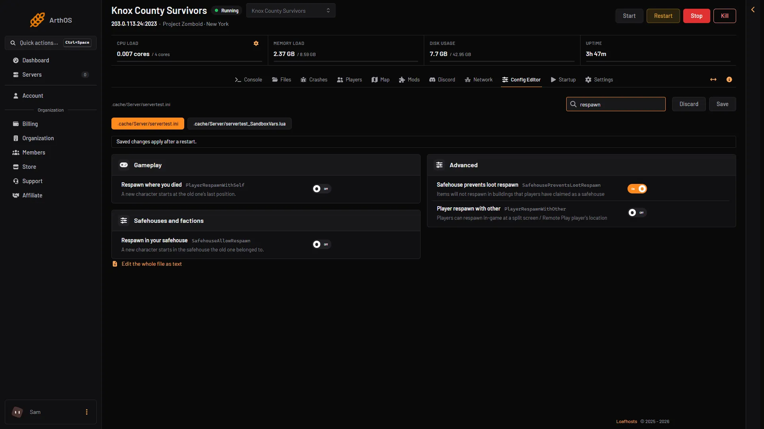
Task: Open Store page from sidebar
Action: tap(51, 167)
